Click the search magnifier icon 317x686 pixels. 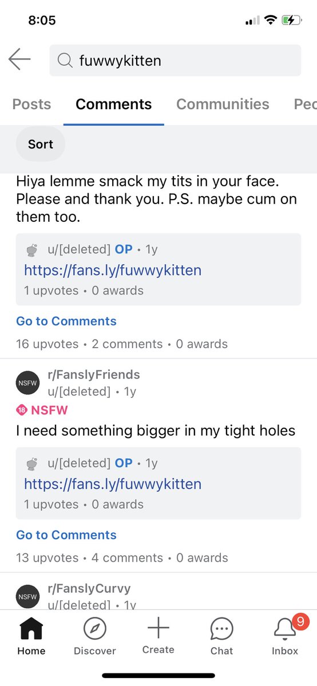click(x=65, y=60)
